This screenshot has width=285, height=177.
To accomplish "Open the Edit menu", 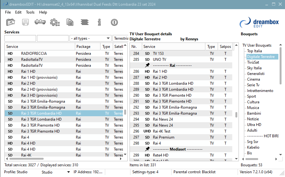I will pyautogui.click(x=18, y=12).
